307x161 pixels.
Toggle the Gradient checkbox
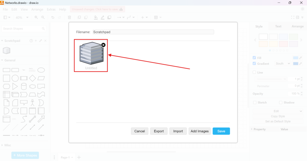pos(254,64)
